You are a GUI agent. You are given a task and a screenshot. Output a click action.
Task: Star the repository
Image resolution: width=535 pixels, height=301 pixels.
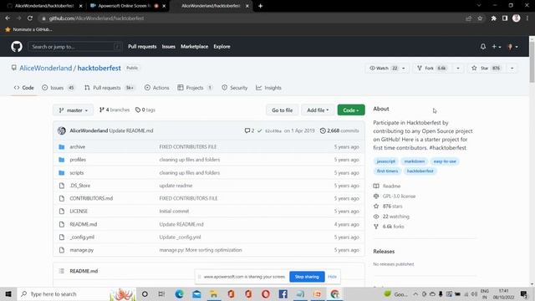(486, 69)
